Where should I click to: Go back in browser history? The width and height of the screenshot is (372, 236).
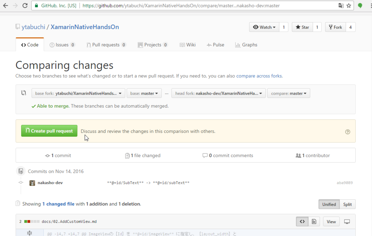click(x=6, y=5)
